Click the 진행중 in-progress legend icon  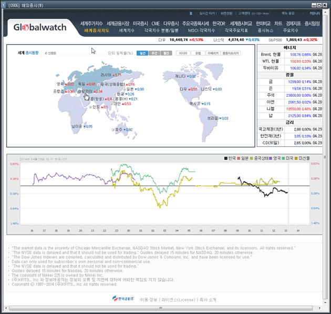coord(46,53)
